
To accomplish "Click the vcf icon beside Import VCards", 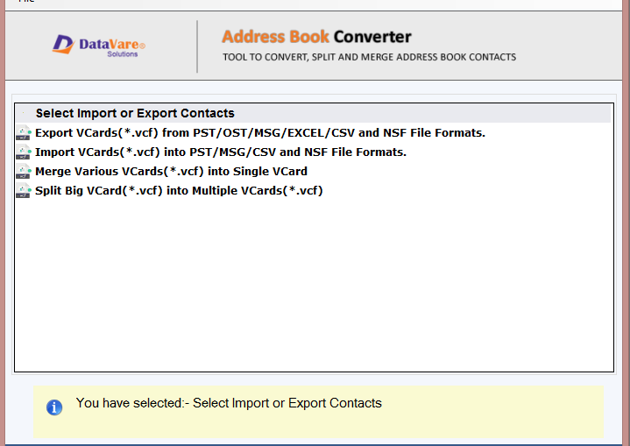I will point(24,152).
